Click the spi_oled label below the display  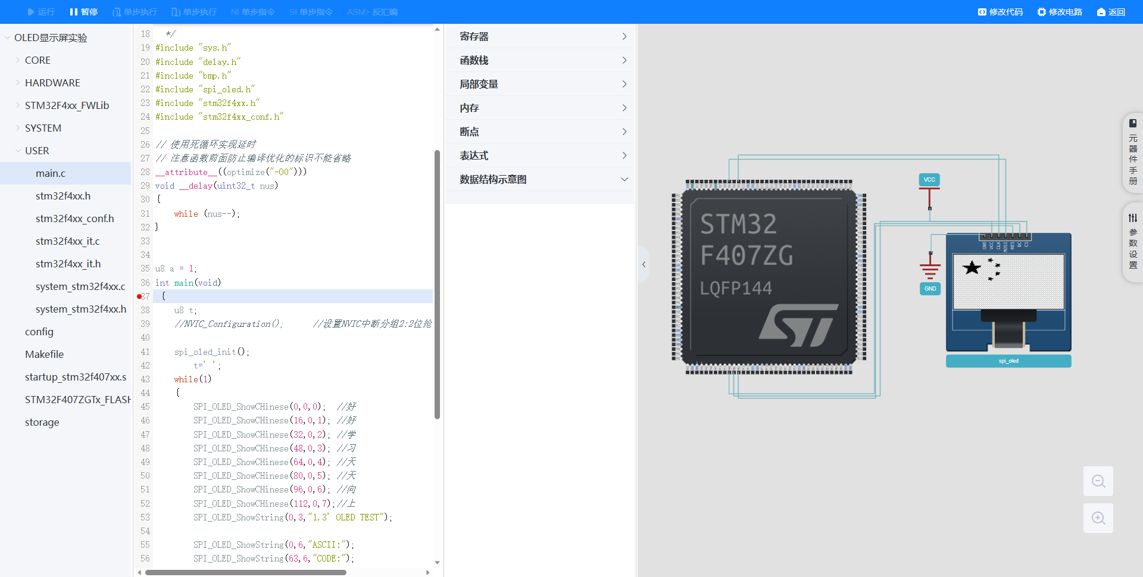[x=1008, y=361]
